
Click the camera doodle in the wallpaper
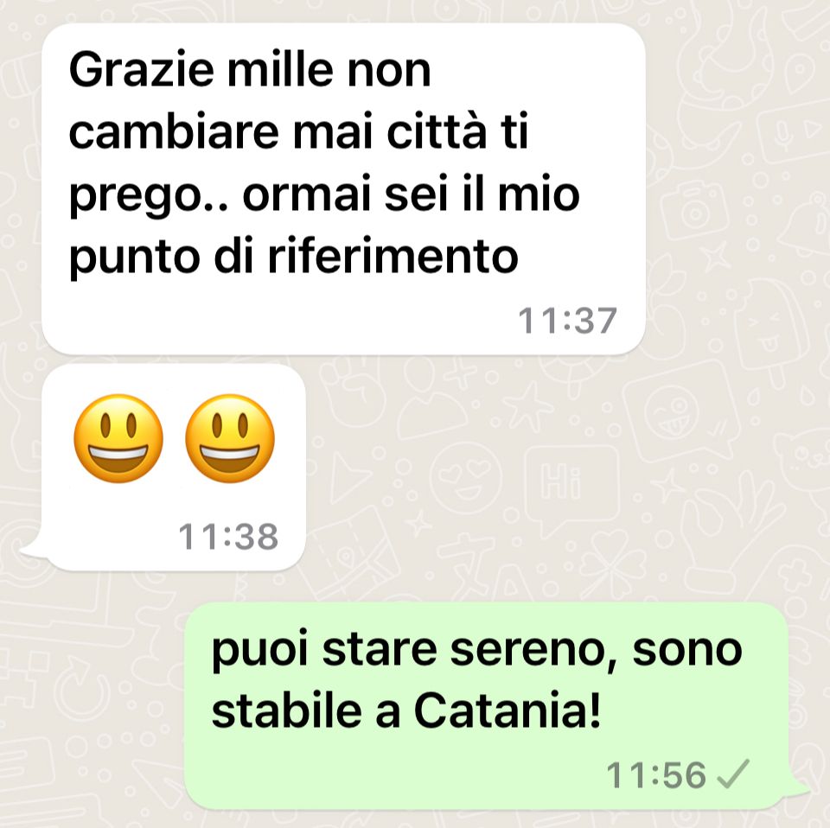click(694, 211)
